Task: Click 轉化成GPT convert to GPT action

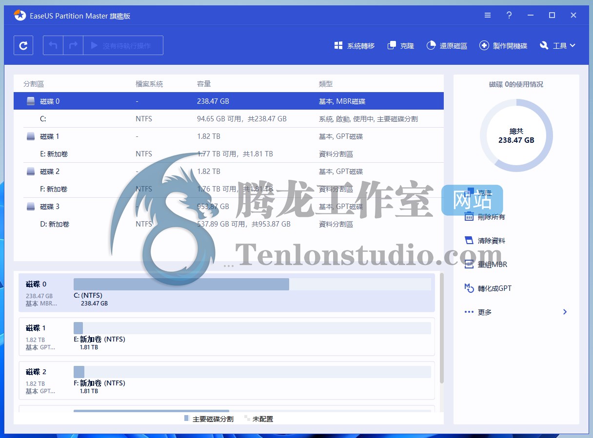Action: [x=488, y=288]
